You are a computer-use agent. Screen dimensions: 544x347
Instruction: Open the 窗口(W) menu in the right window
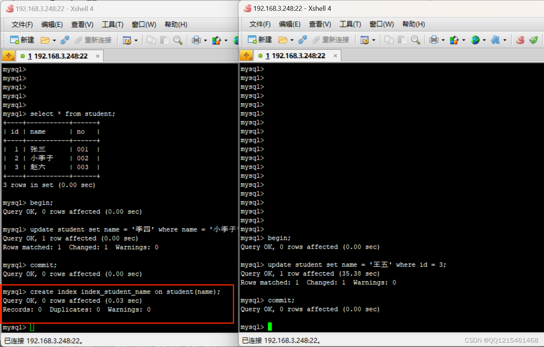(382, 24)
